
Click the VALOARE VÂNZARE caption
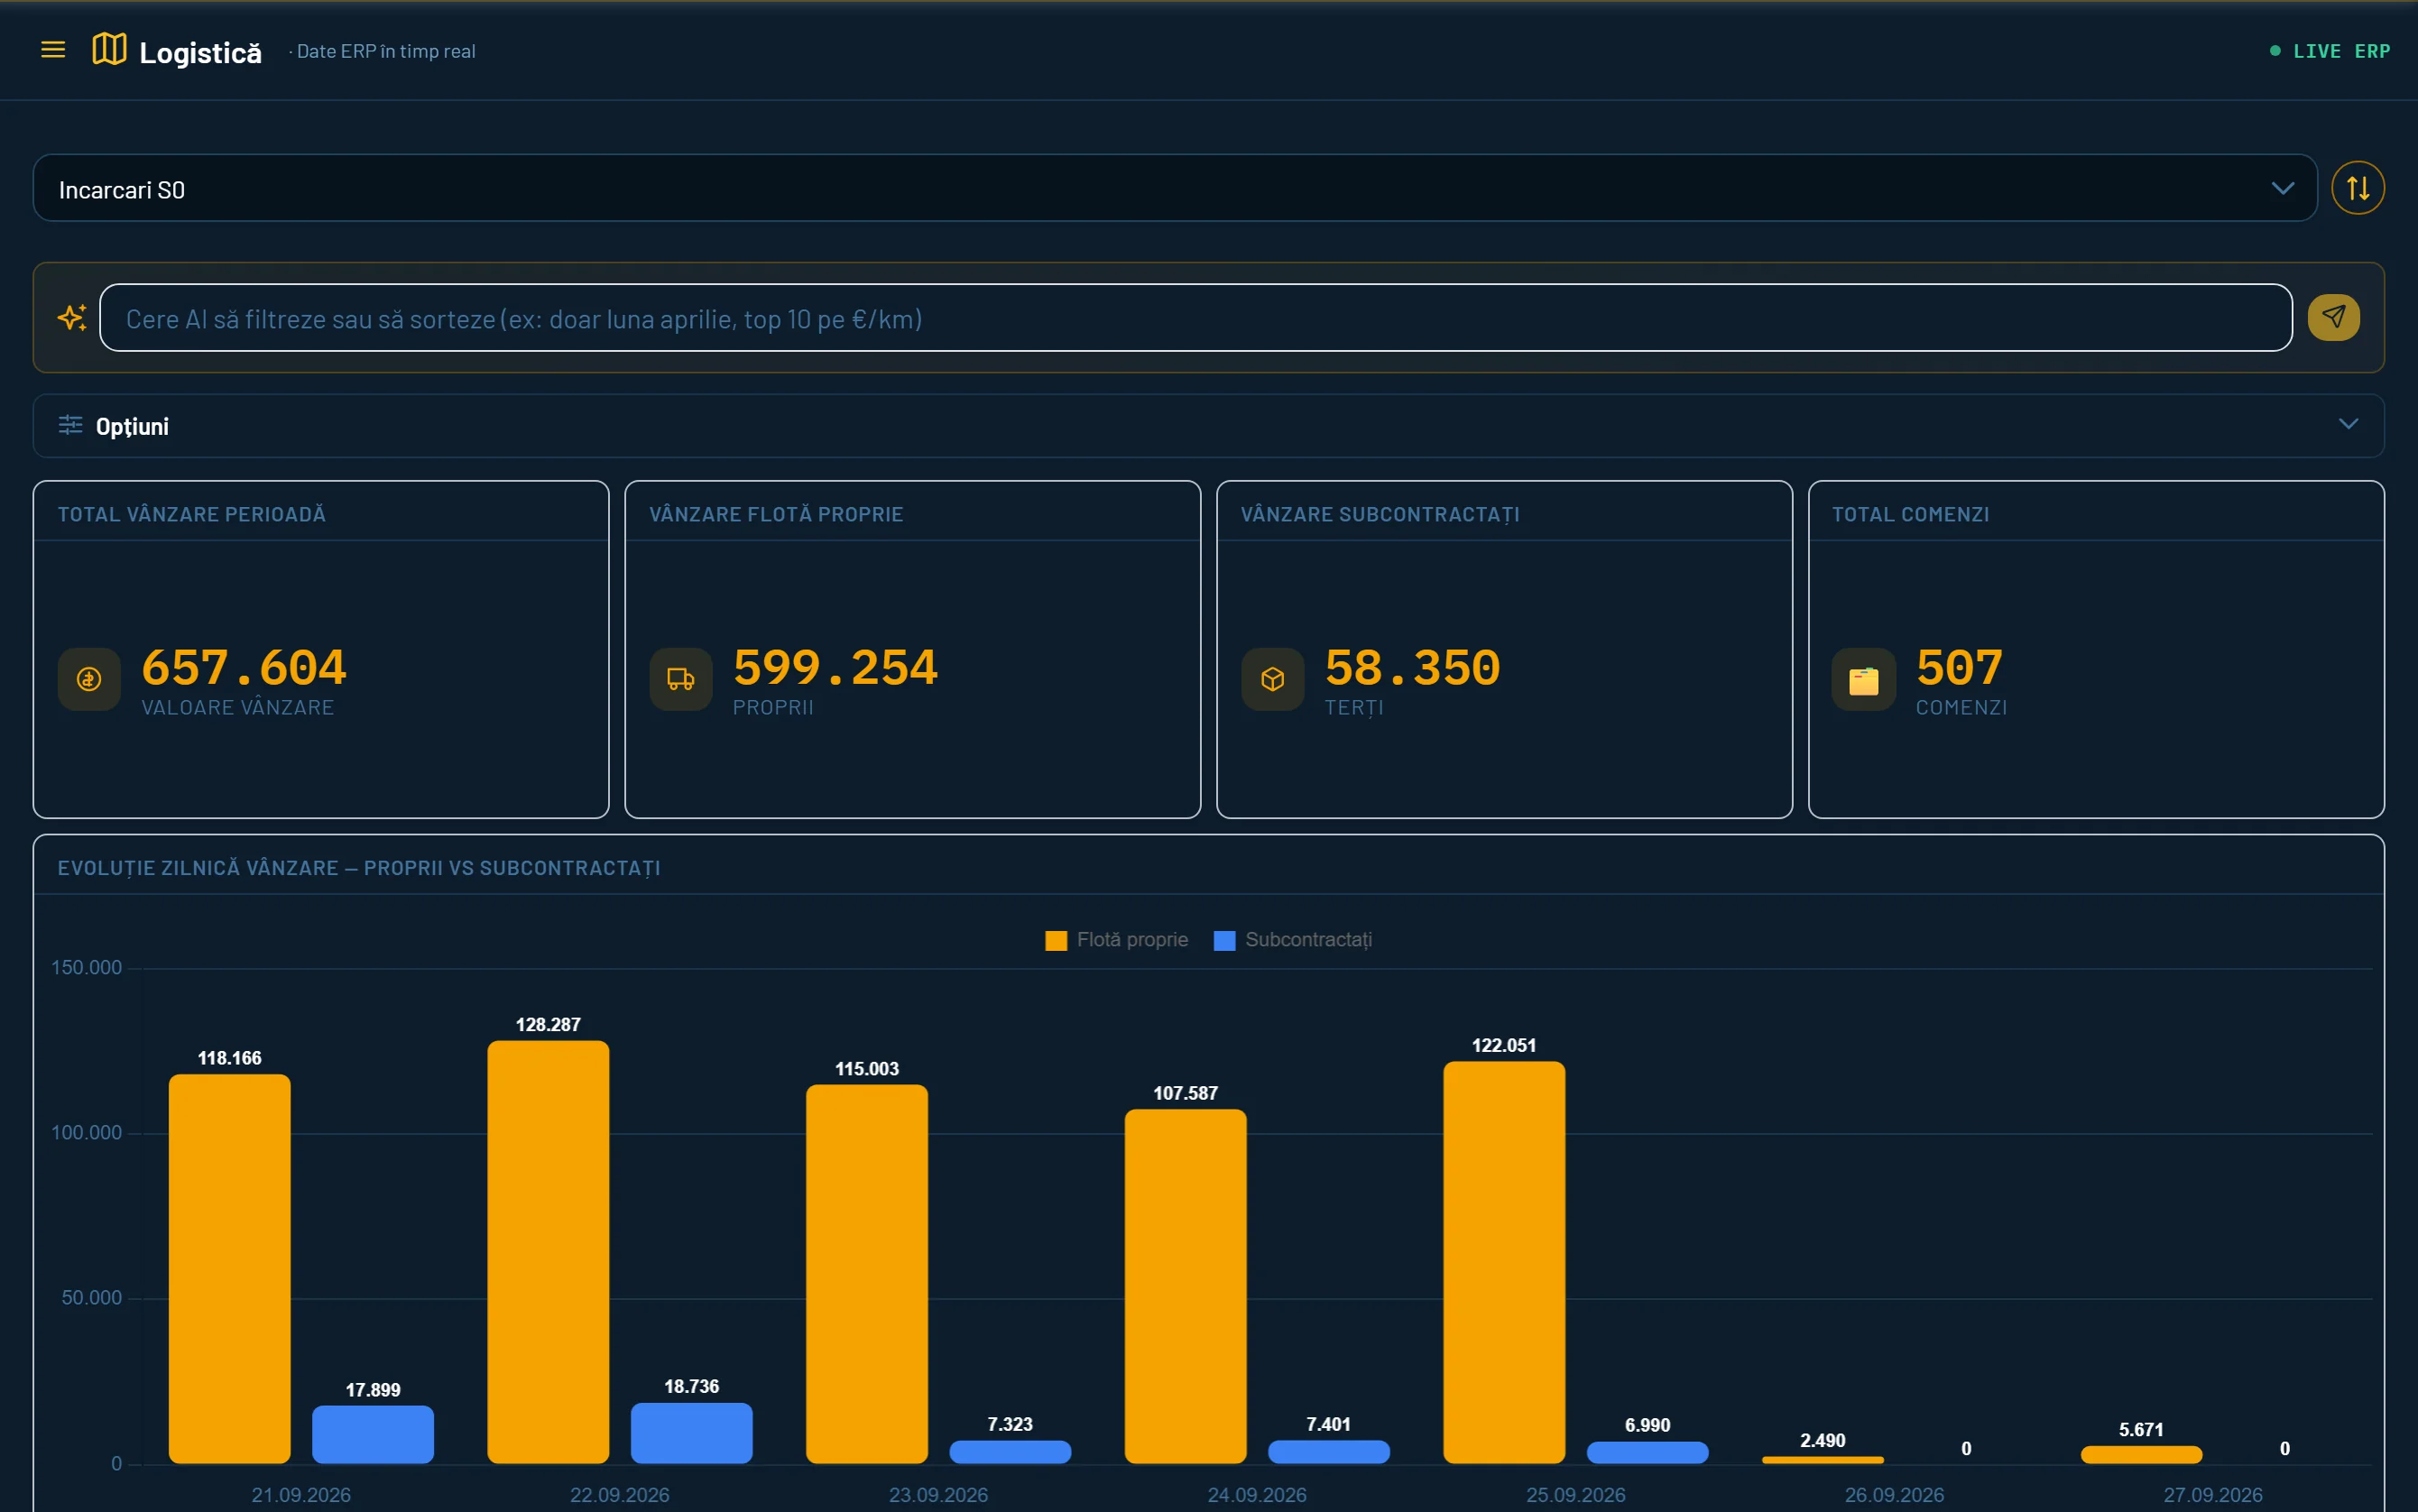[238, 707]
